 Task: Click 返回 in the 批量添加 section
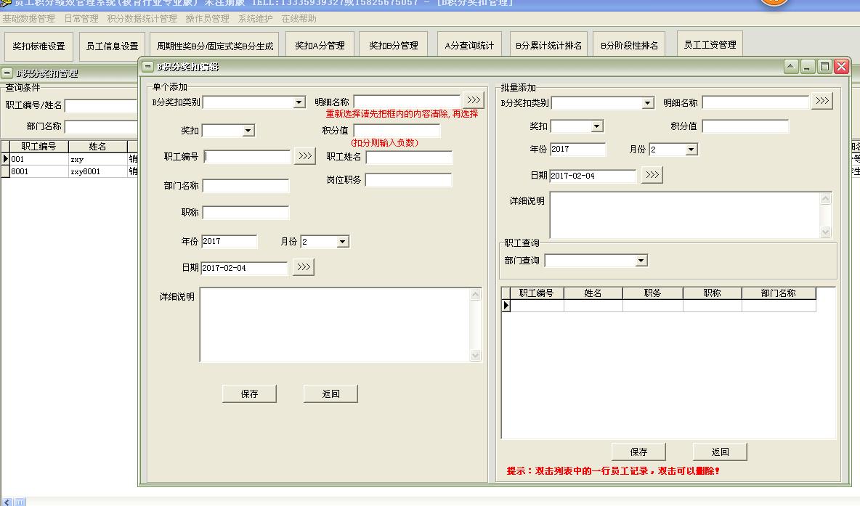718,451
